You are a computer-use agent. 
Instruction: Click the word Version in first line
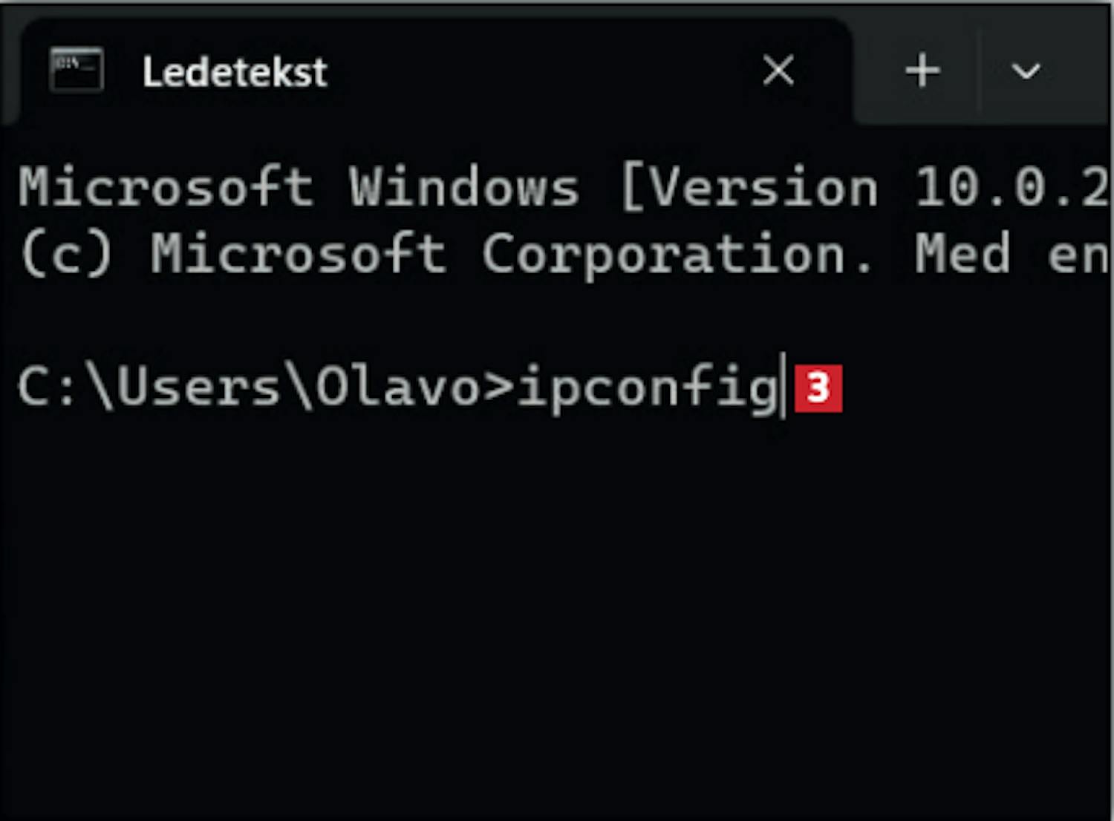point(763,186)
